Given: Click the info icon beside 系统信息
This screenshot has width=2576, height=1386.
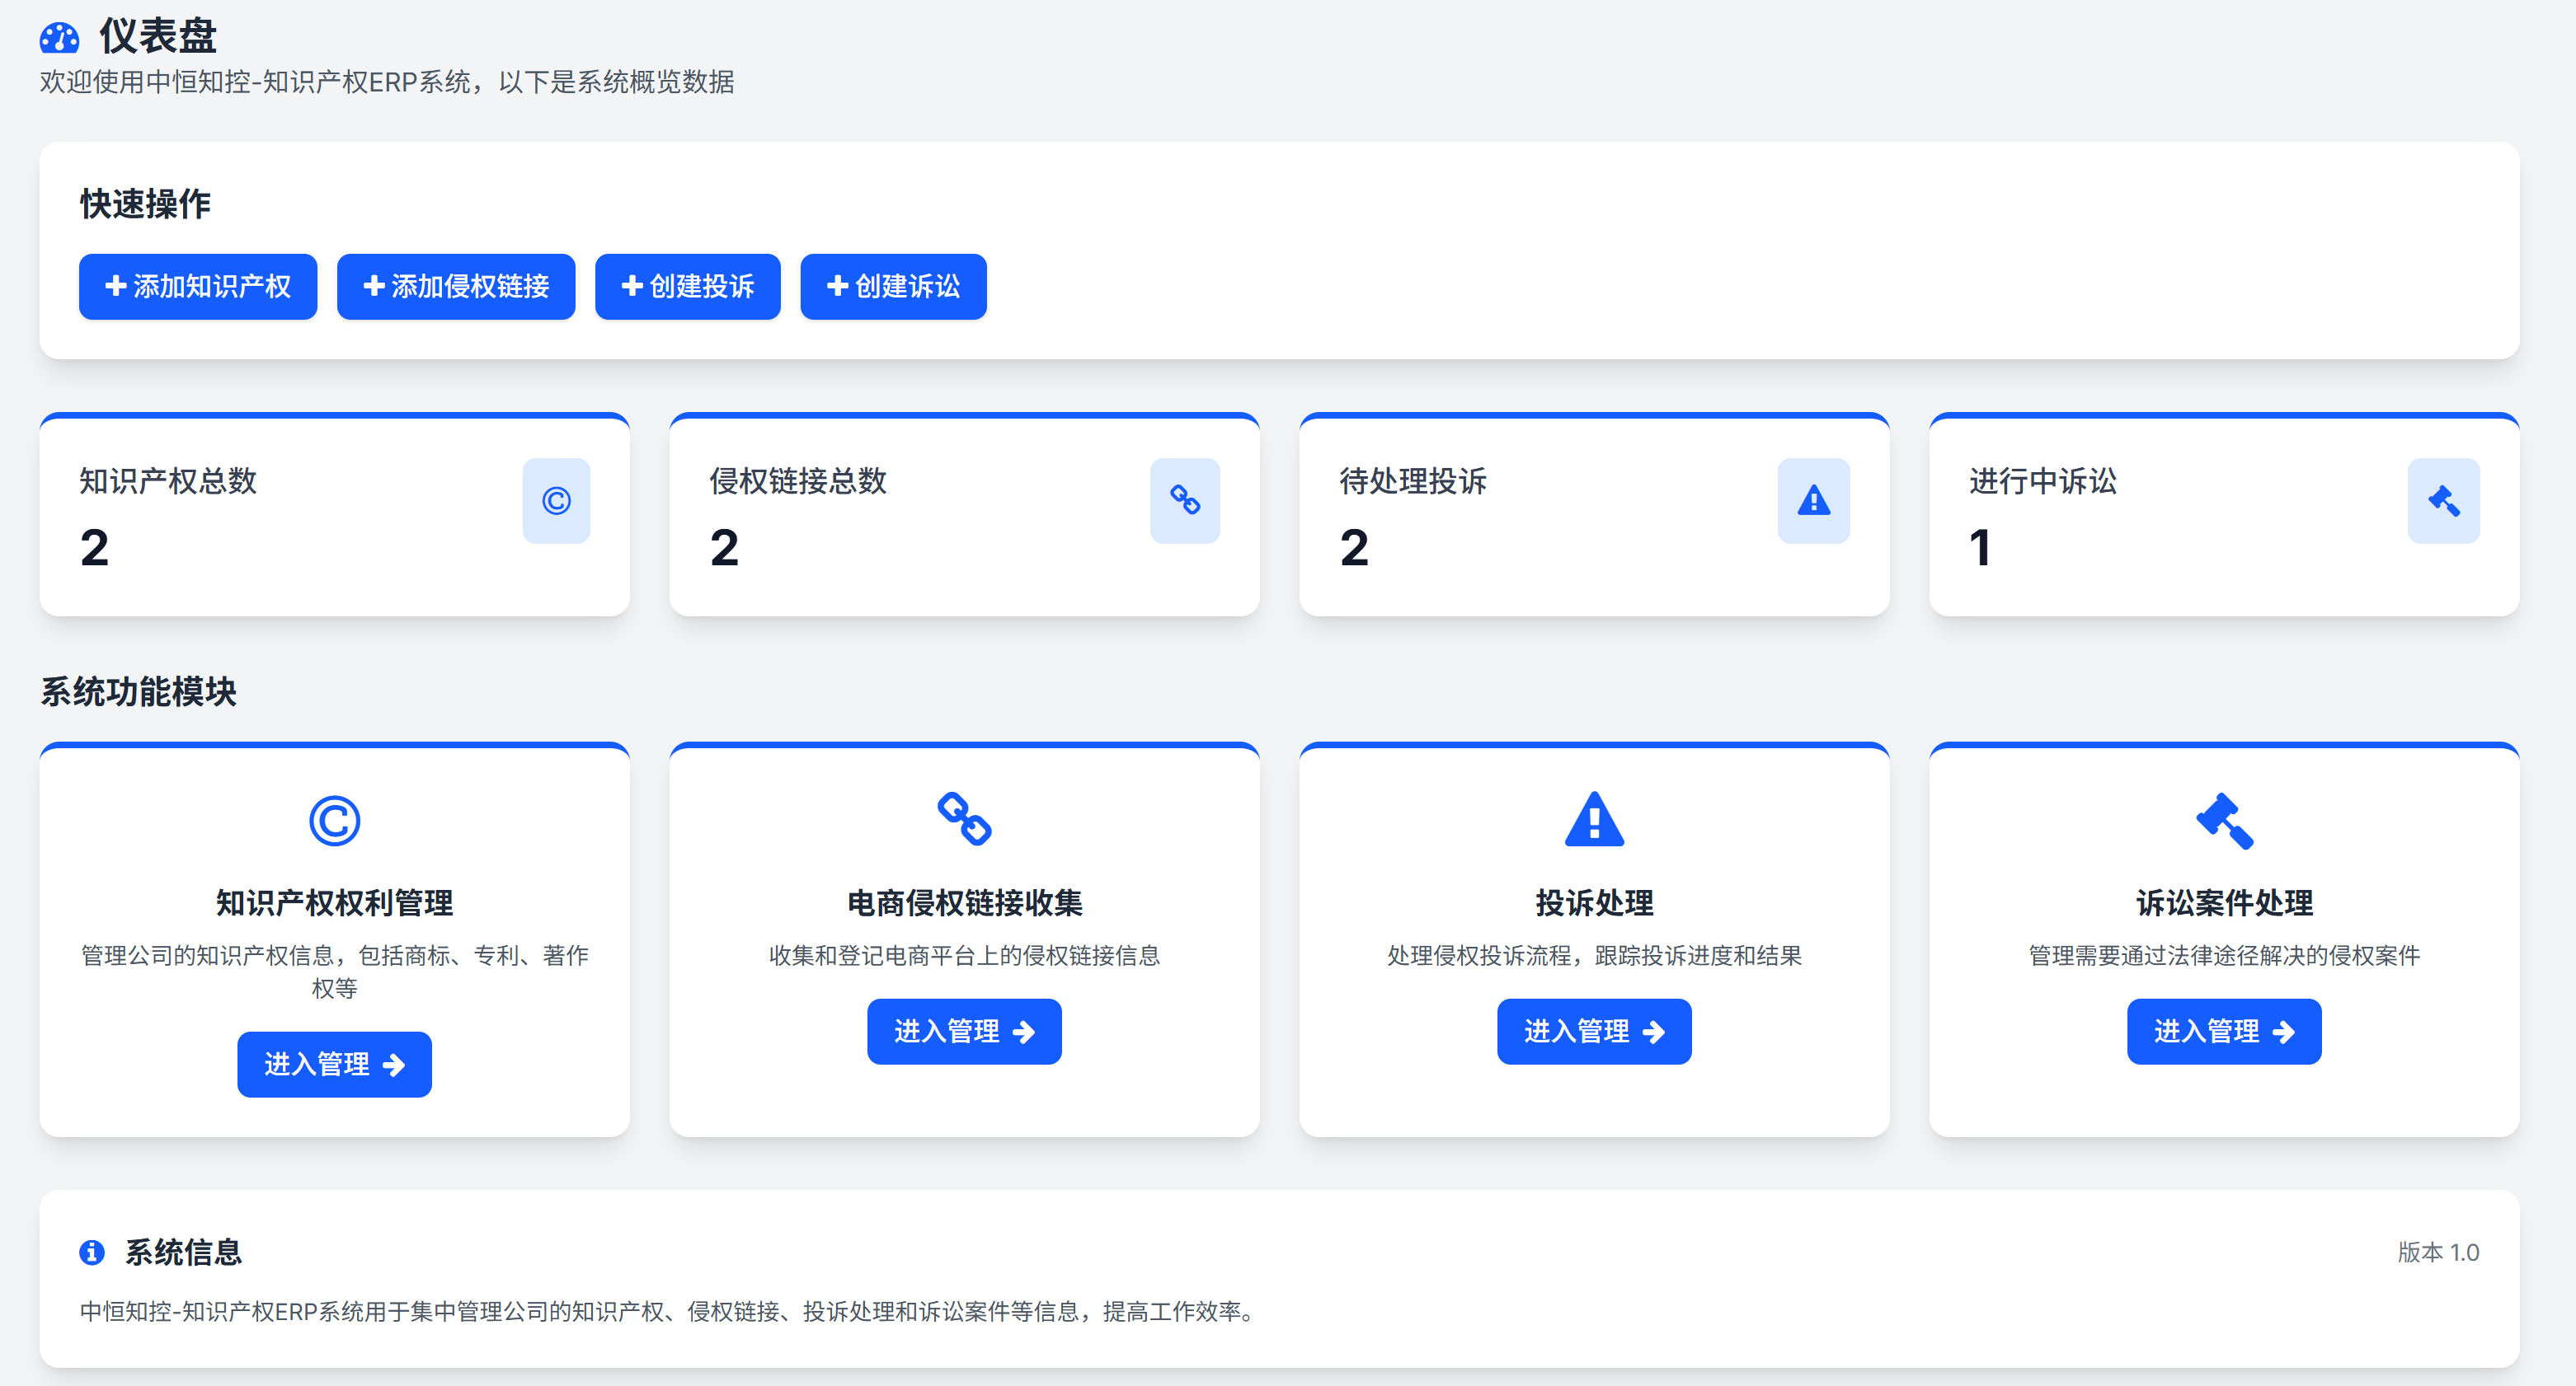Looking at the screenshot, I should click(x=92, y=1252).
